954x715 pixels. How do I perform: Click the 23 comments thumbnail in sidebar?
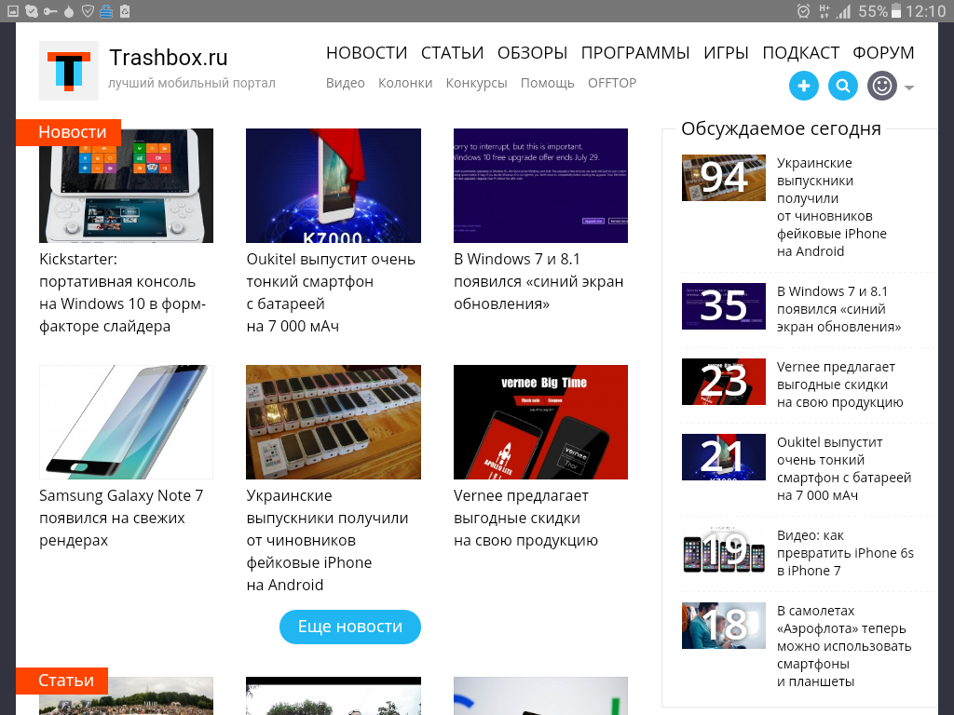click(x=723, y=381)
